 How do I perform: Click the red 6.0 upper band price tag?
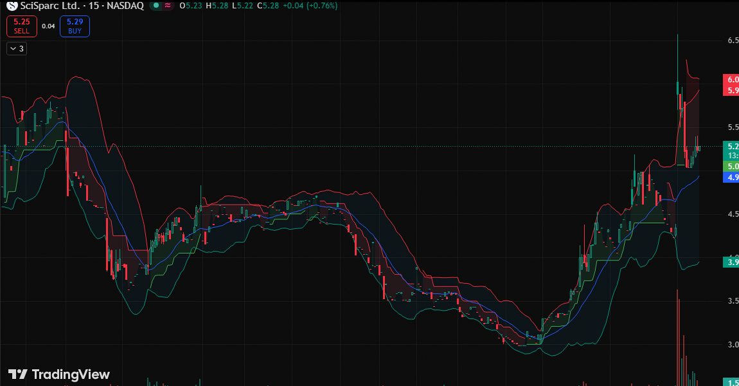pyautogui.click(x=731, y=79)
